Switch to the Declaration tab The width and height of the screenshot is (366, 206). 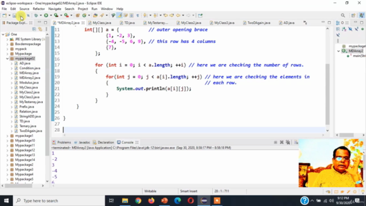pyautogui.click(x=104, y=142)
